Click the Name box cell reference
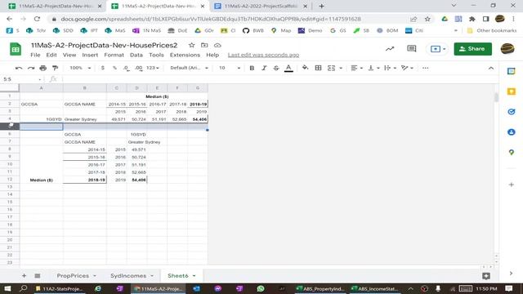The image size is (523, 294). [22, 79]
